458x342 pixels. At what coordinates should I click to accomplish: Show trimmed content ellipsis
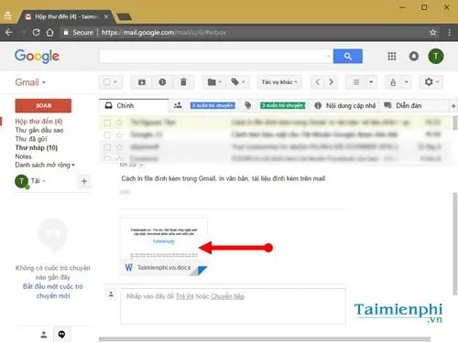(x=125, y=192)
